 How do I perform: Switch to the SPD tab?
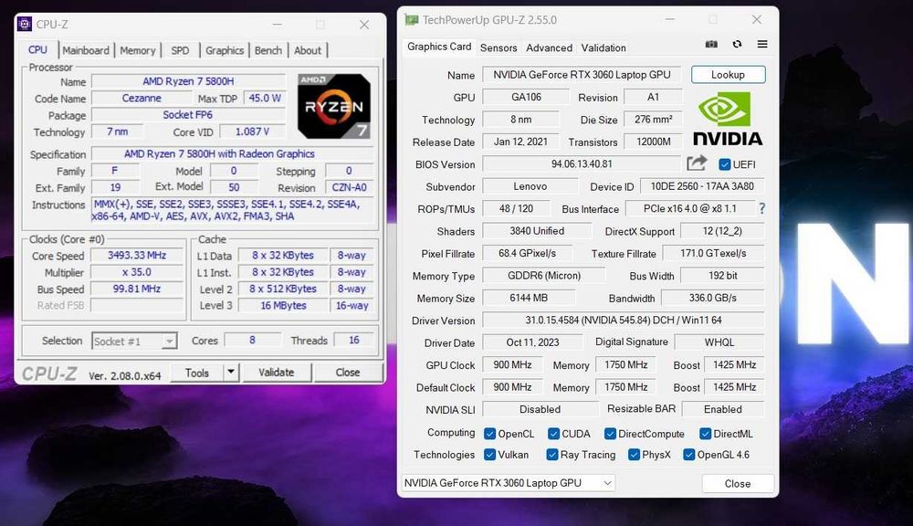[180, 50]
